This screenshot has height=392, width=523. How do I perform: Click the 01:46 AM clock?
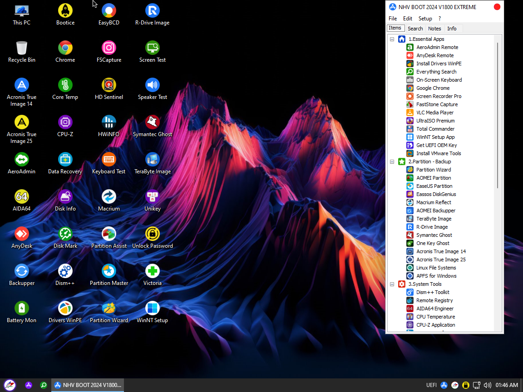[507, 385]
